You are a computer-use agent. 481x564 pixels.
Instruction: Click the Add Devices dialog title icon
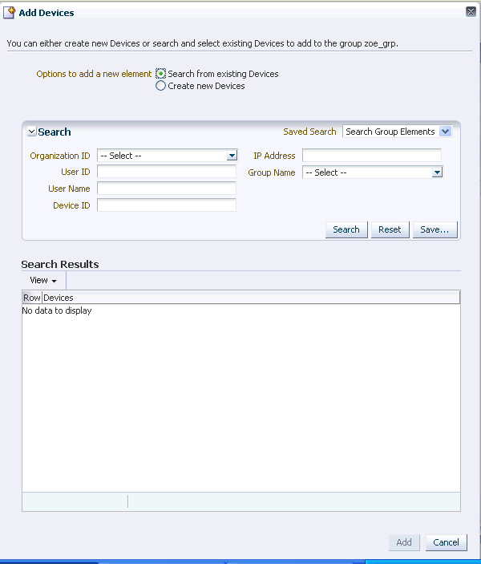click(x=9, y=13)
